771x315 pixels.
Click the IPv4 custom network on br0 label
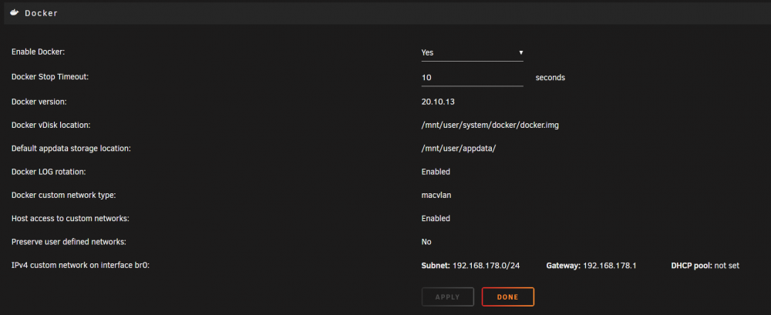pyautogui.click(x=80, y=266)
